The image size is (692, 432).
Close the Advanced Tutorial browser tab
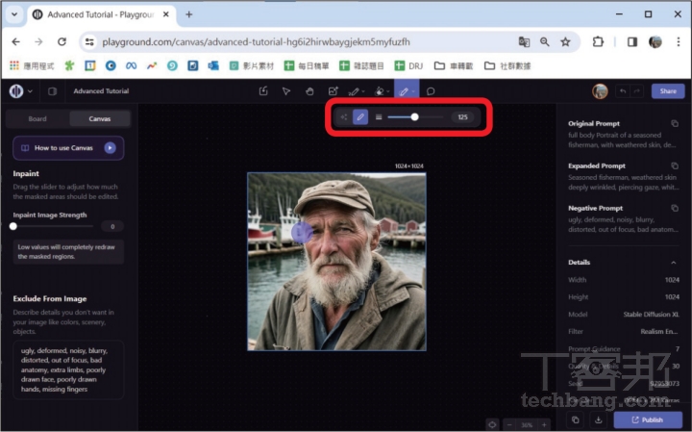point(166,14)
